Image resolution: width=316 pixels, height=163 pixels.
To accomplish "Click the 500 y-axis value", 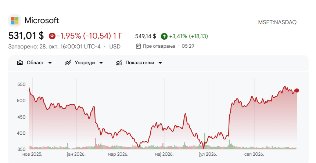I will click(21, 101).
